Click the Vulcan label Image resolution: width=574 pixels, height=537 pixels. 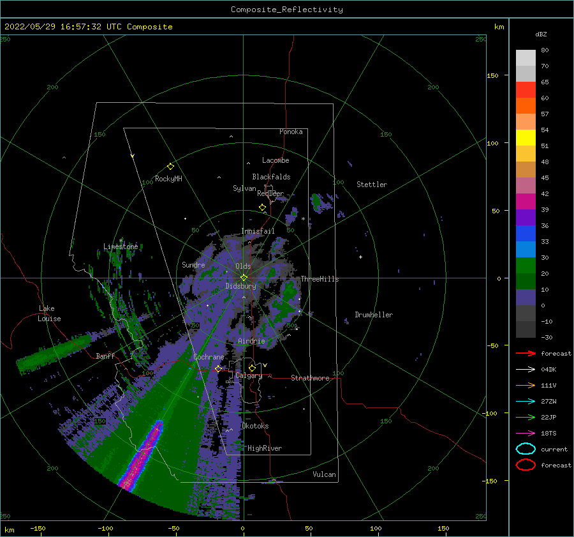(324, 474)
